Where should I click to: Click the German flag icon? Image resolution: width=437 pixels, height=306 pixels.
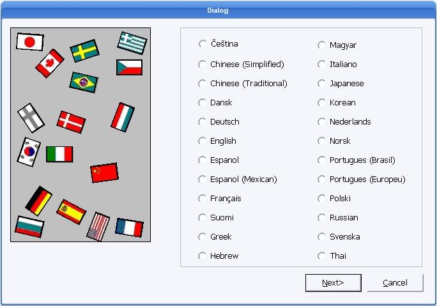coord(38,201)
